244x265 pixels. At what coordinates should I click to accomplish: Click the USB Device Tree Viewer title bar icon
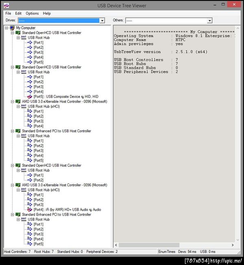(x=6, y=6)
